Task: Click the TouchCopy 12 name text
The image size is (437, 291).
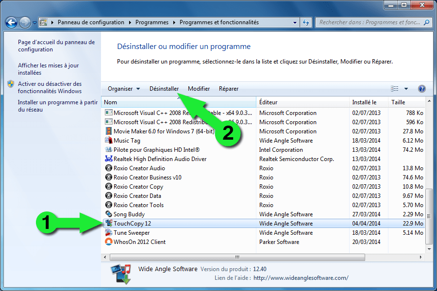Action: (x=132, y=224)
